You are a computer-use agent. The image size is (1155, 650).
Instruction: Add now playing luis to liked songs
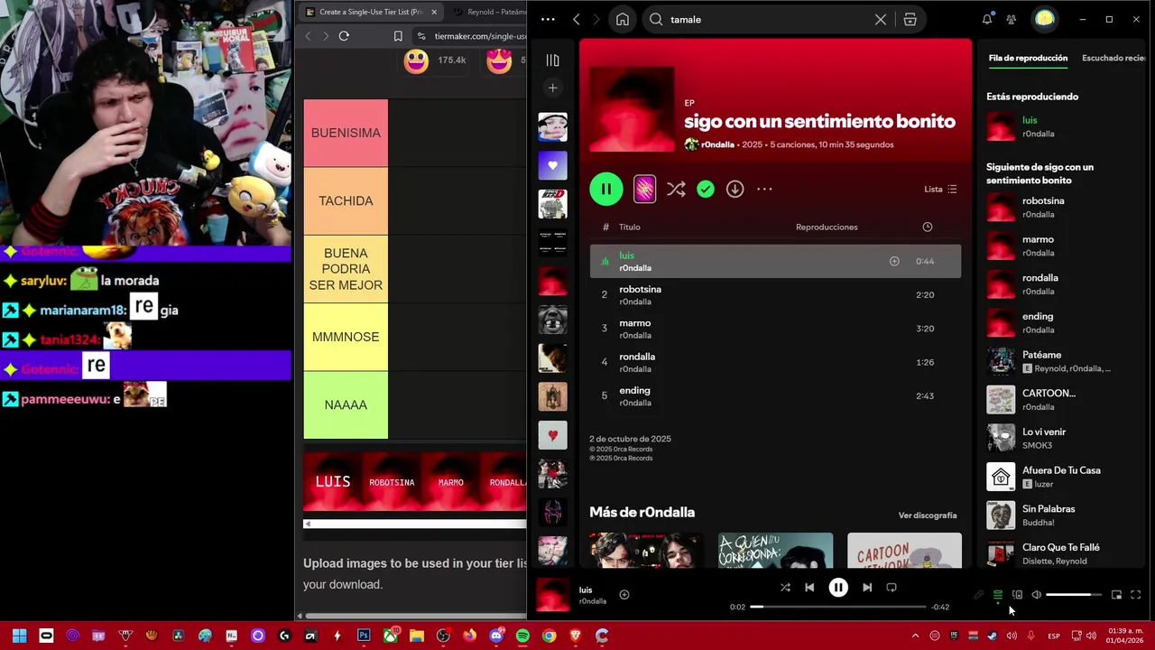[624, 595]
